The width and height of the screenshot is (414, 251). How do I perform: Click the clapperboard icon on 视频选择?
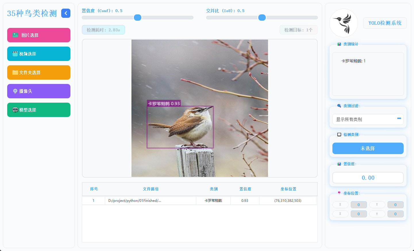(15, 54)
